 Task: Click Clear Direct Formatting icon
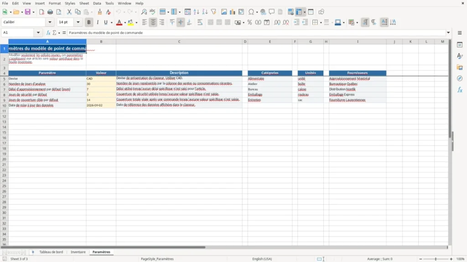click(109, 12)
